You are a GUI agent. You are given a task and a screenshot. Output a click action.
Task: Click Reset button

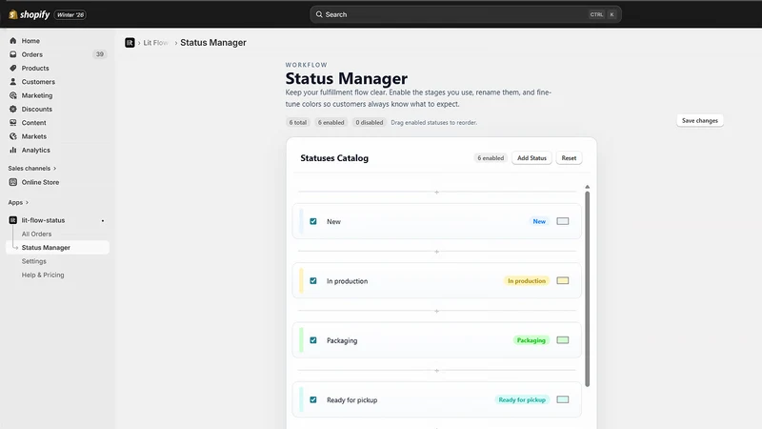tap(569, 158)
